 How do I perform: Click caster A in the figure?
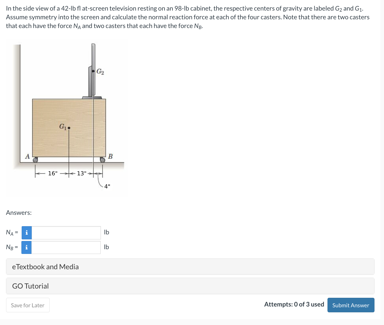35,160
